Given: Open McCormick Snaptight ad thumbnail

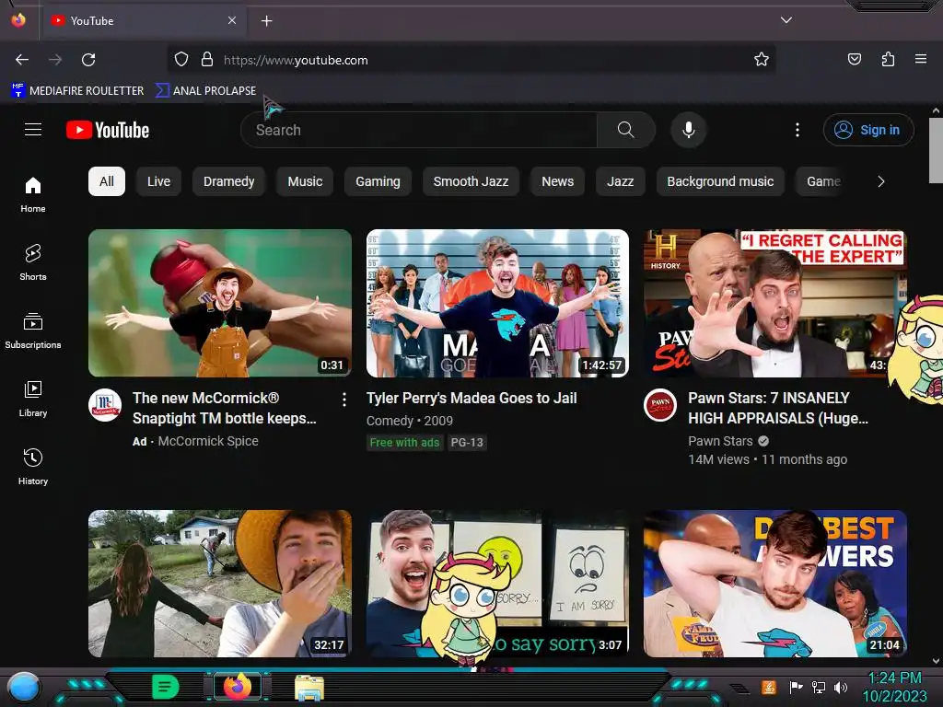Looking at the screenshot, I should pyautogui.click(x=220, y=303).
